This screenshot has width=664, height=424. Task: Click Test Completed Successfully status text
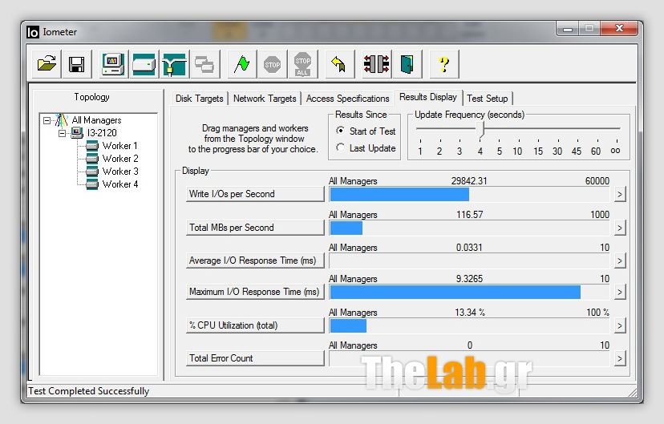(x=88, y=391)
